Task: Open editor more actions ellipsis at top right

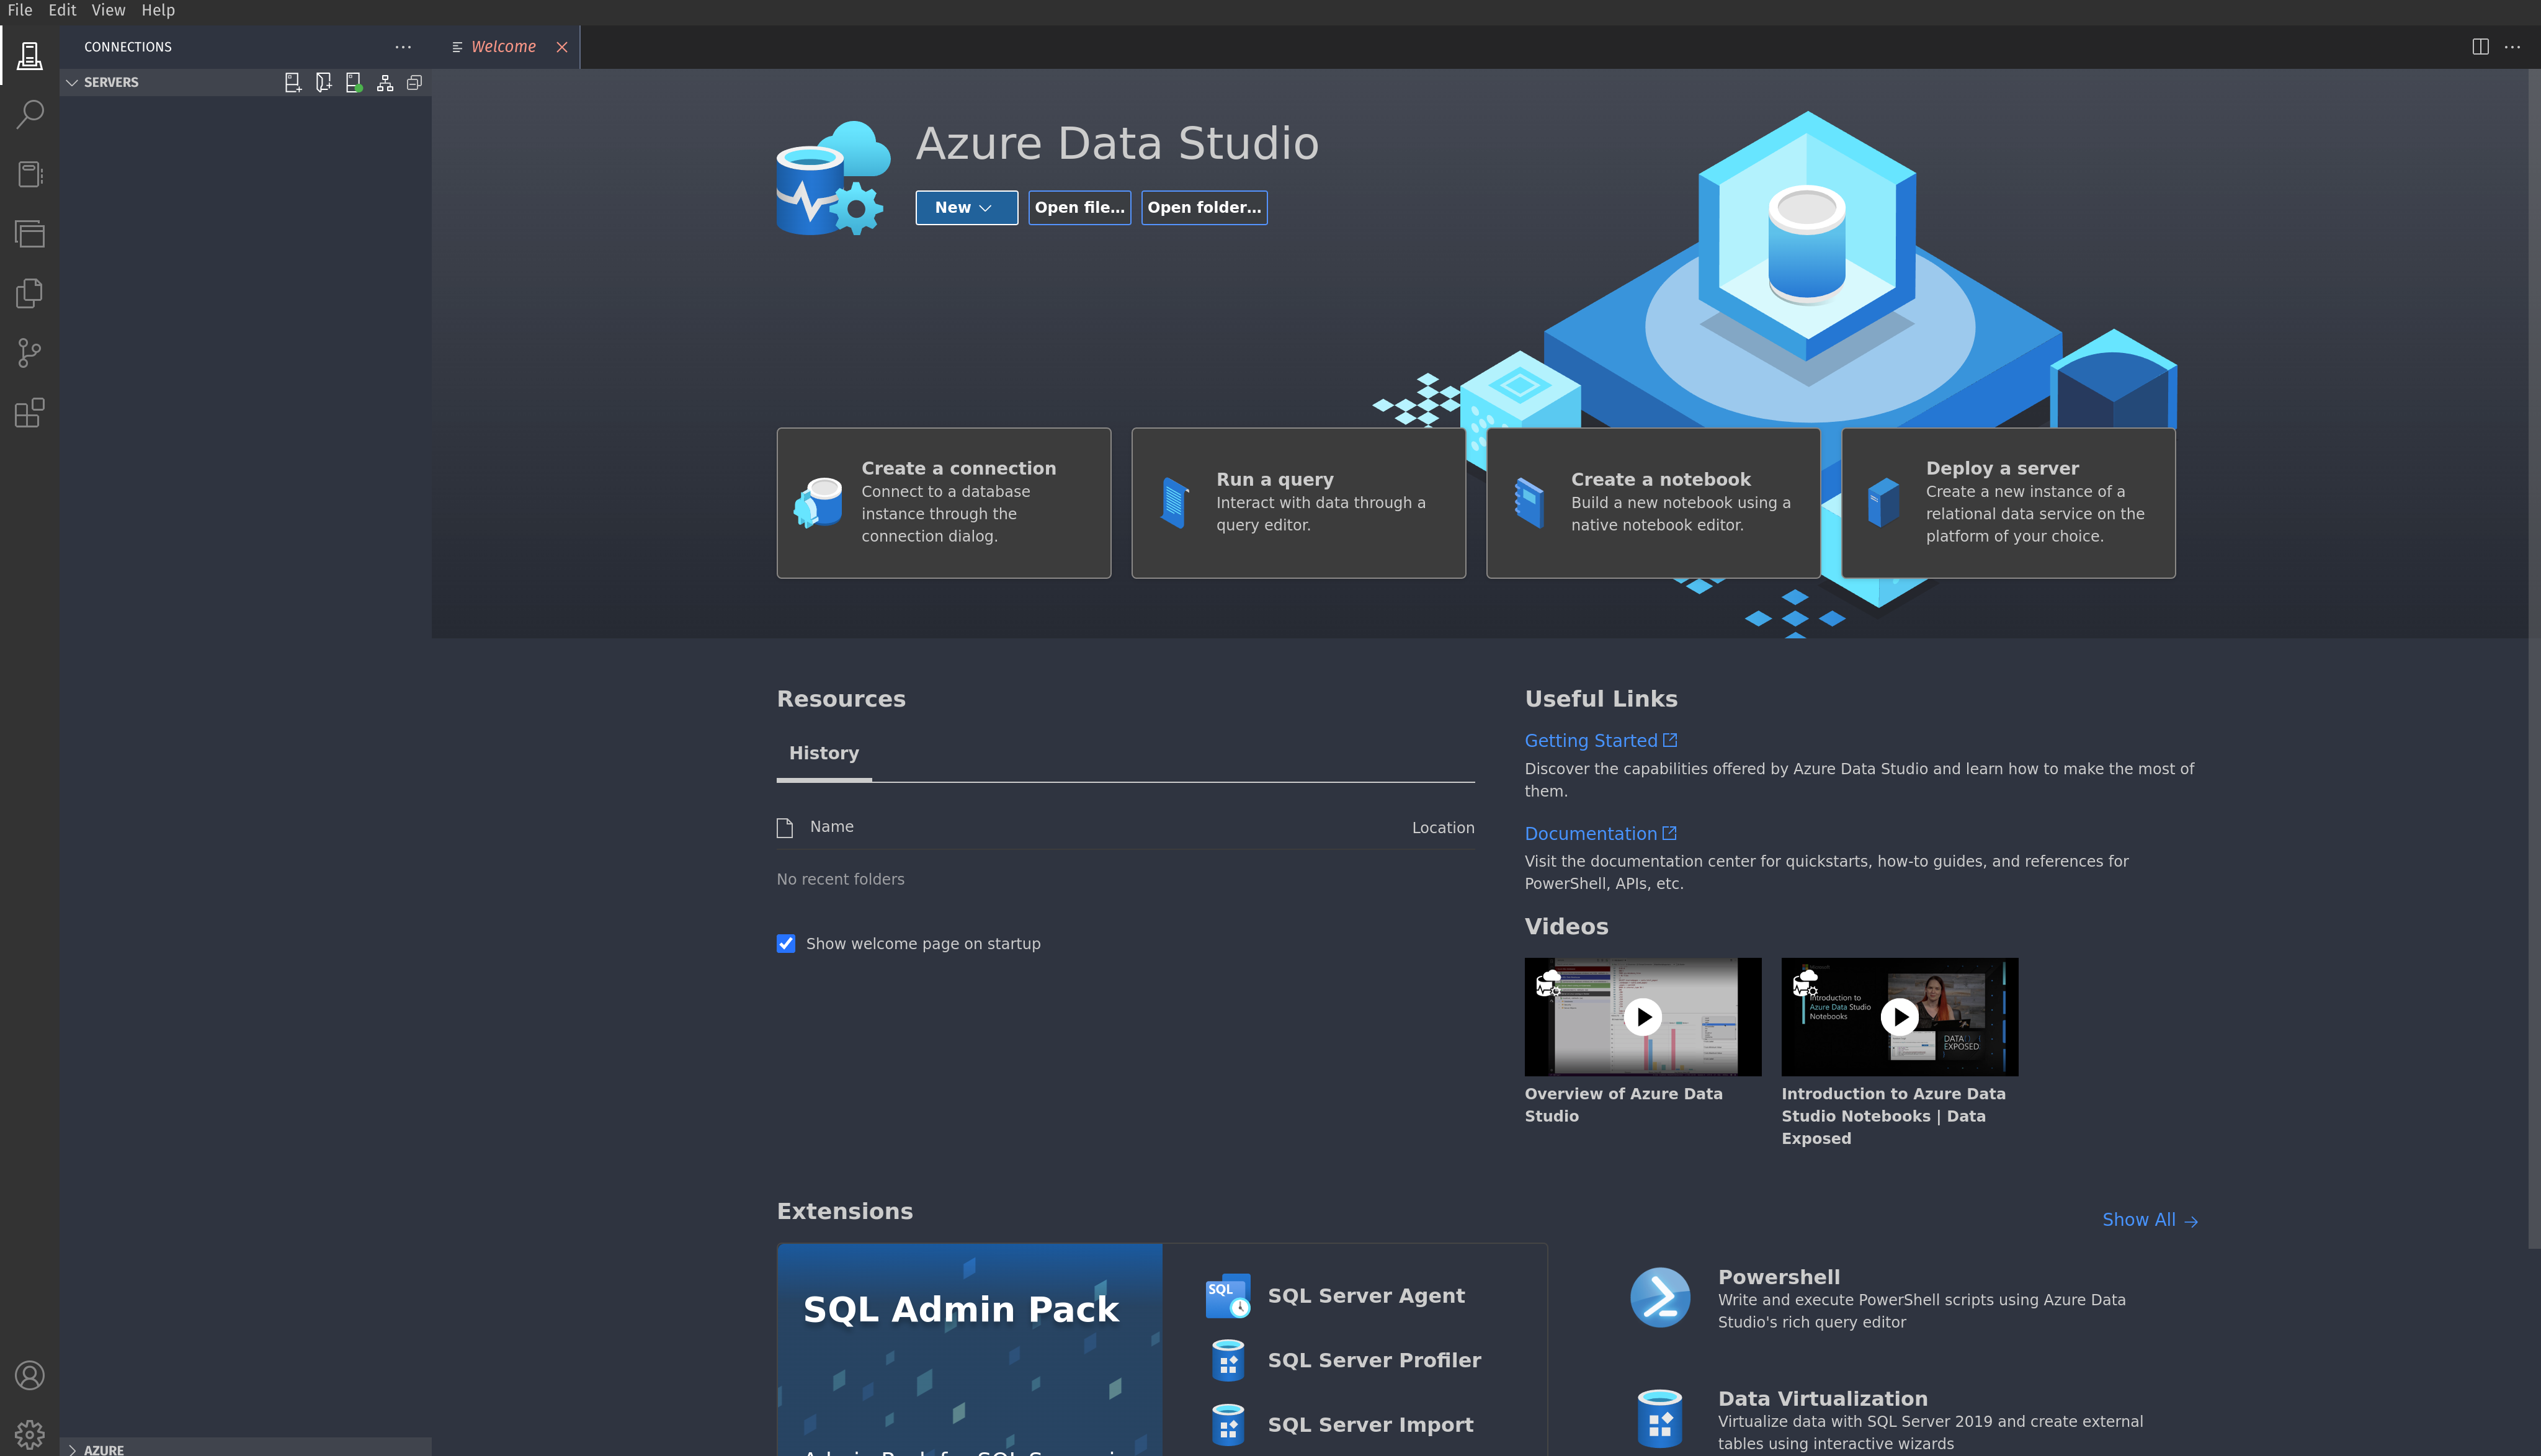Action: tap(2512, 47)
